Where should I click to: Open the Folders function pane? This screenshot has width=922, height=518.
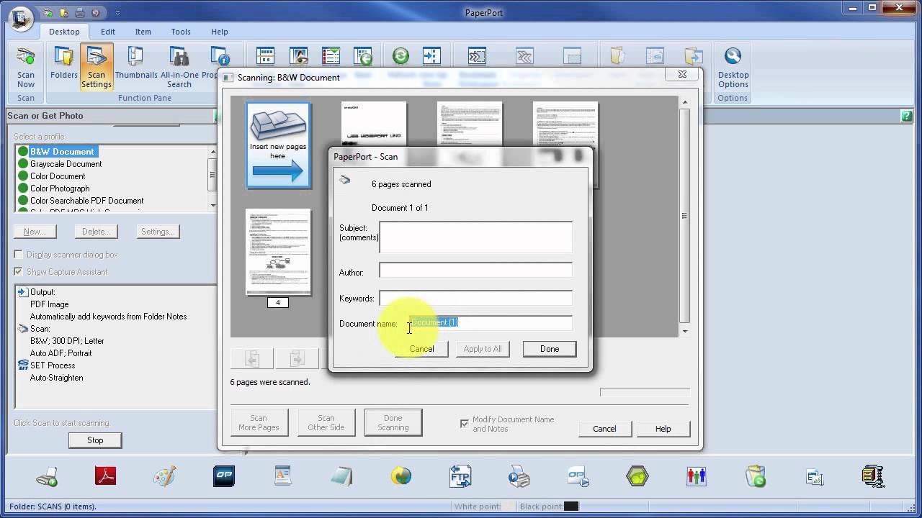pyautogui.click(x=64, y=63)
